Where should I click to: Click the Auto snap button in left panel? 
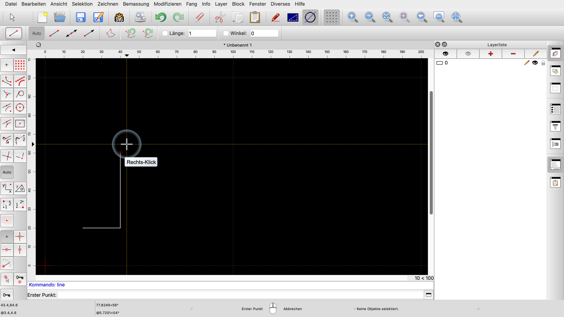pos(7,172)
